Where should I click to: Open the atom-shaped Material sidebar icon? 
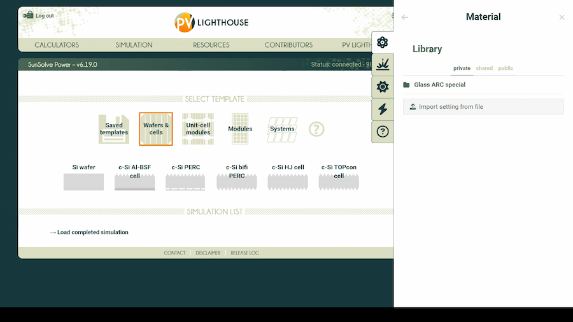coord(382,43)
